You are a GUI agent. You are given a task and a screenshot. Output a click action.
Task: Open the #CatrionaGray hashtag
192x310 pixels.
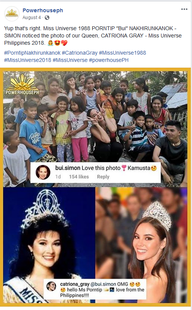[80, 53]
